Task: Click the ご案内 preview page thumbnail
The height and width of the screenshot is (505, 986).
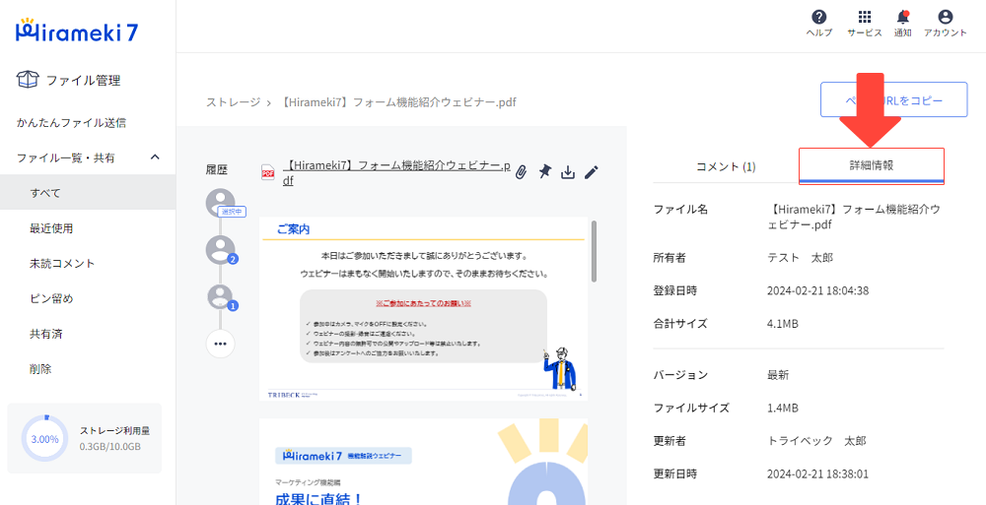Action: point(423,308)
